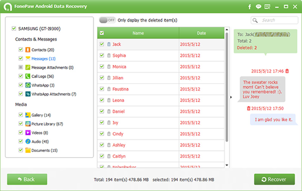Click the Recover button
The height and width of the screenshot is (191, 302).
pyautogui.click(x=274, y=179)
